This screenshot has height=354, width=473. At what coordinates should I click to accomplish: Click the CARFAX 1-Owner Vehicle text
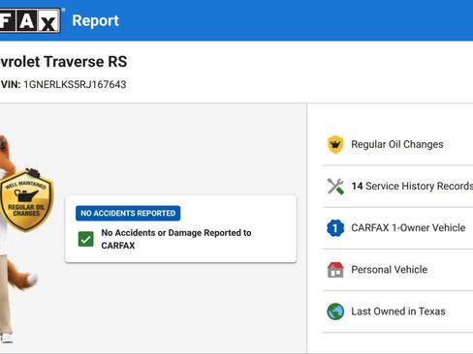click(408, 228)
